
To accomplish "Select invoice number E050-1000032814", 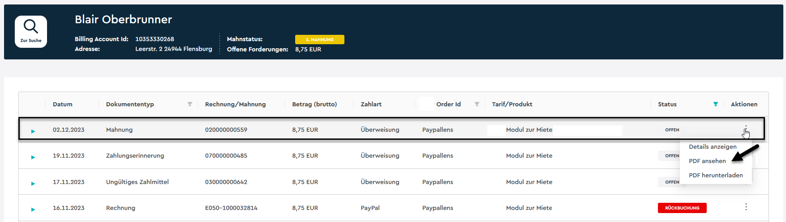I will click(231, 208).
